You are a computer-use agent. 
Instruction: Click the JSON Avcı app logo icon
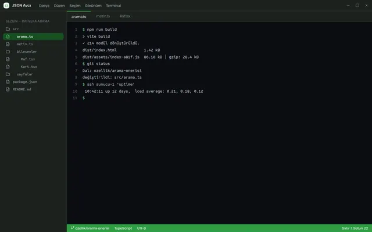point(6,5)
